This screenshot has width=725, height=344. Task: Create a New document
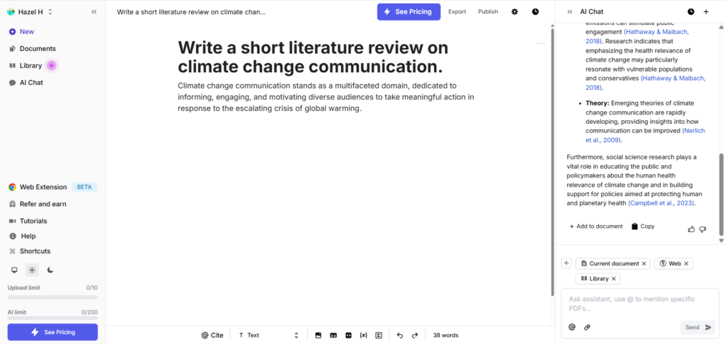[x=21, y=31]
